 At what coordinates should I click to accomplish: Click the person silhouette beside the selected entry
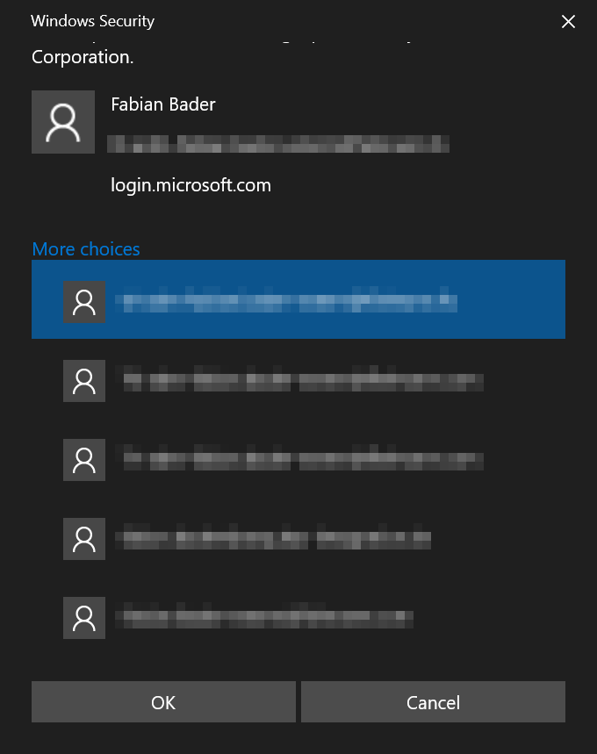[x=83, y=299]
